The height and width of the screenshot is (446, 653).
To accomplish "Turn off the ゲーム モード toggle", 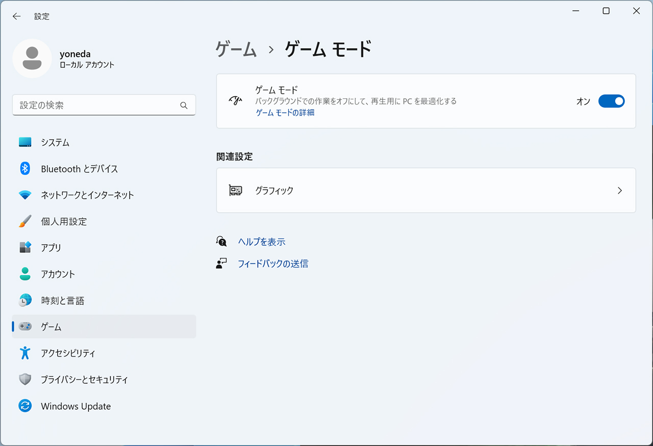I will [611, 101].
